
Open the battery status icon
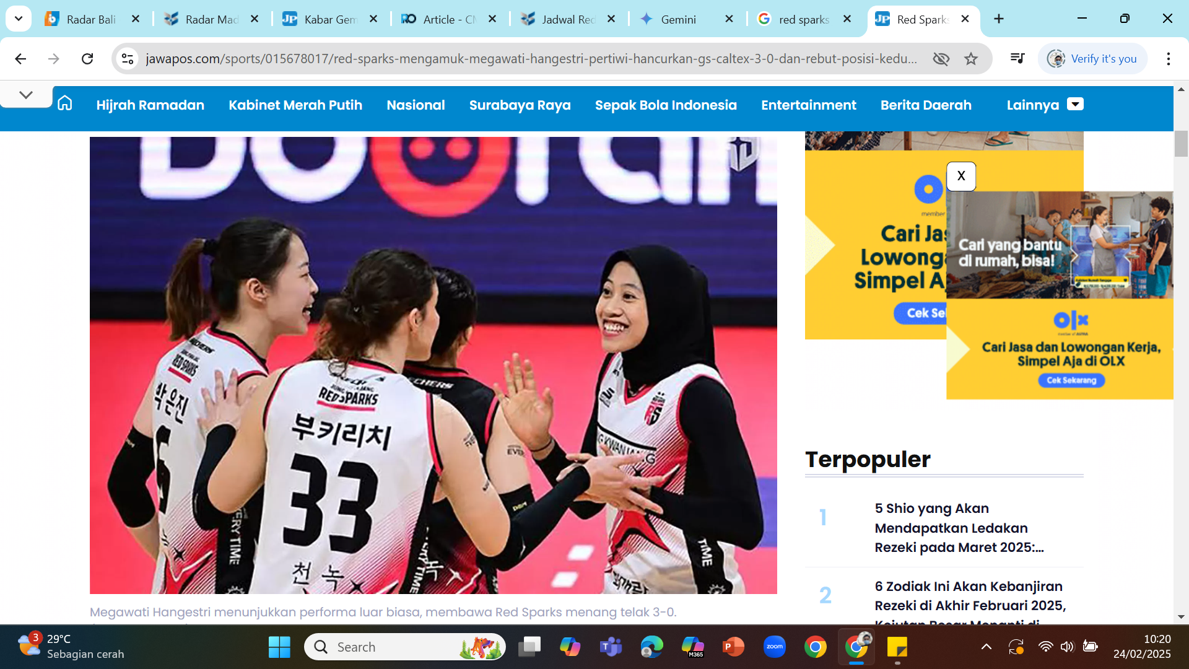[x=1091, y=647]
